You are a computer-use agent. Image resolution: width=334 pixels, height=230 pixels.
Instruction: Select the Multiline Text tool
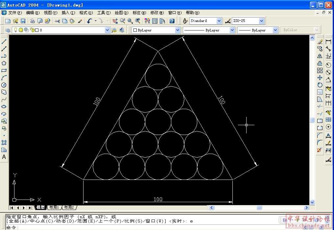click(x=4, y=157)
